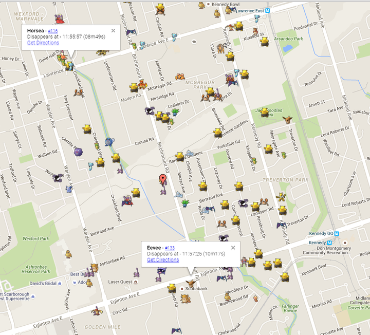Select the Seel icon on Ranstone Gardens
Image resolution: width=370 pixels, height=335 pixels.
(x=189, y=153)
